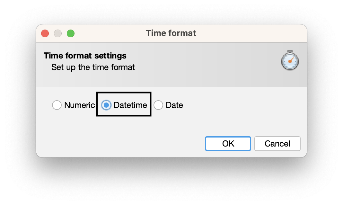Click the "Datetime" option label text

pos(130,105)
